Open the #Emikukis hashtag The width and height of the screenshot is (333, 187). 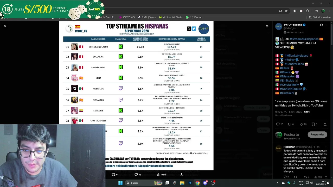click(x=287, y=81)
